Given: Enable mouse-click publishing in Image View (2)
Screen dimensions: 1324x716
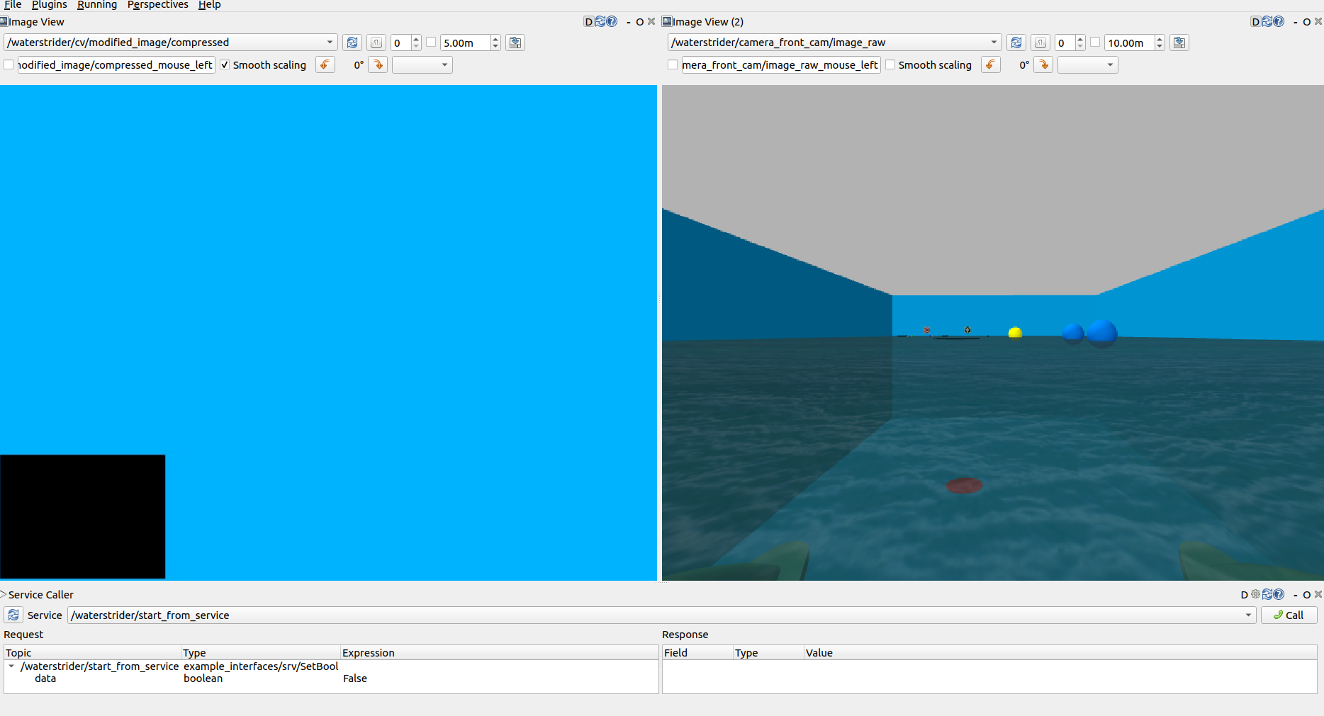Looking at the screenshot, I should pyautogui.click(x=673, y=64).
